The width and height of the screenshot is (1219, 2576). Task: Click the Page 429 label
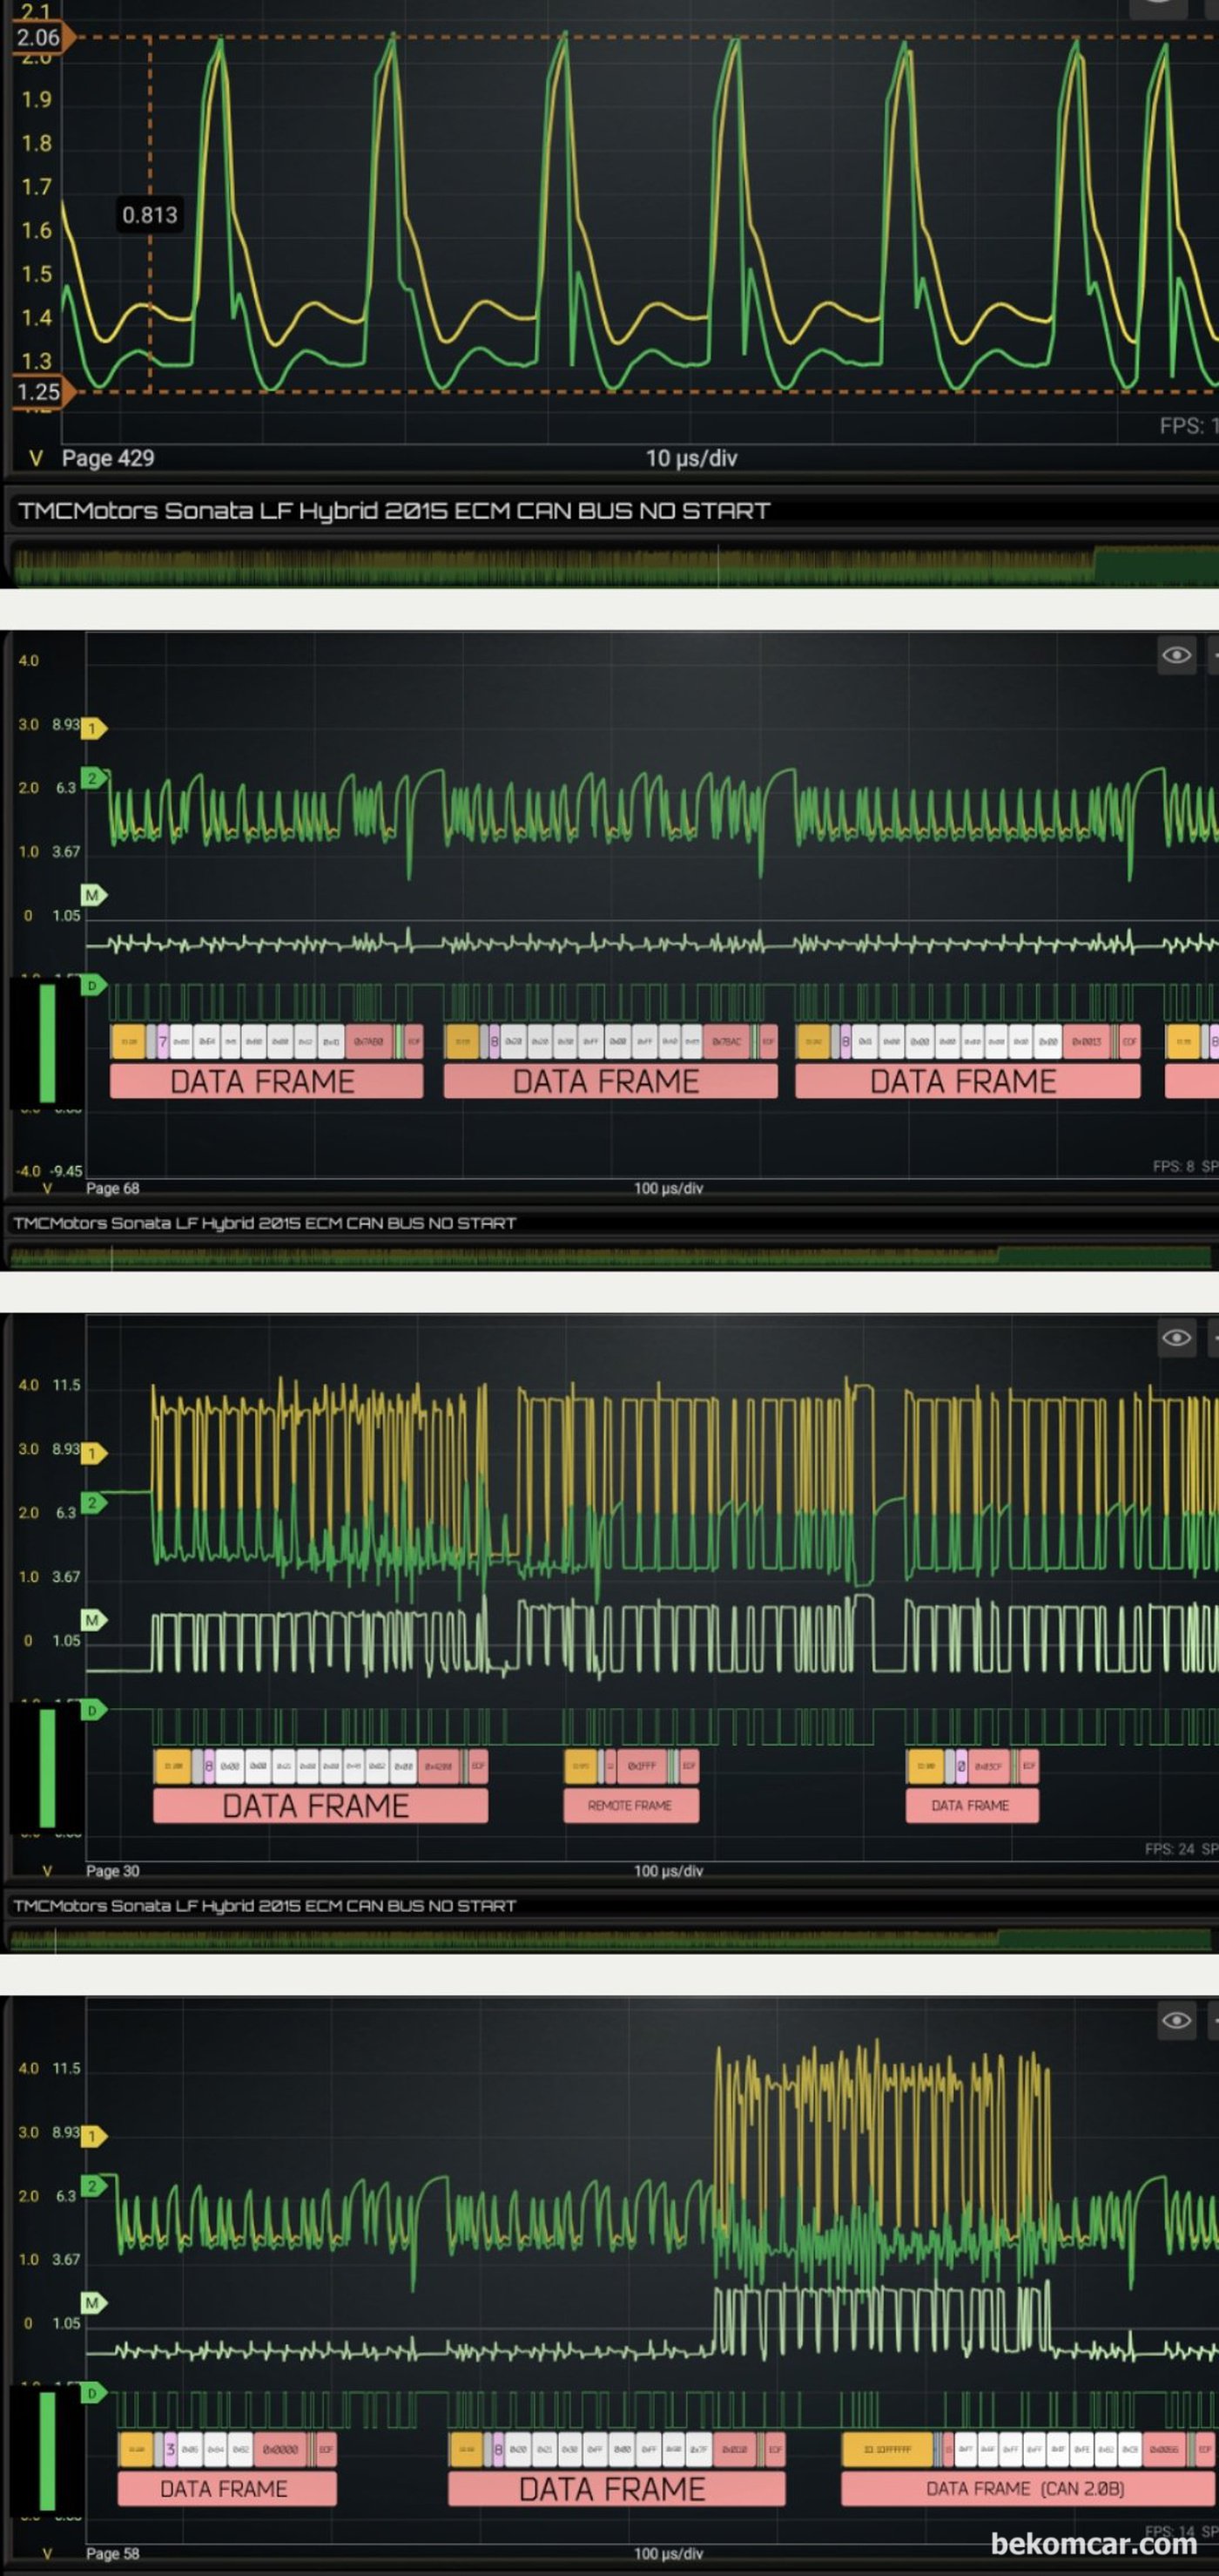click(x=108, y=458)
